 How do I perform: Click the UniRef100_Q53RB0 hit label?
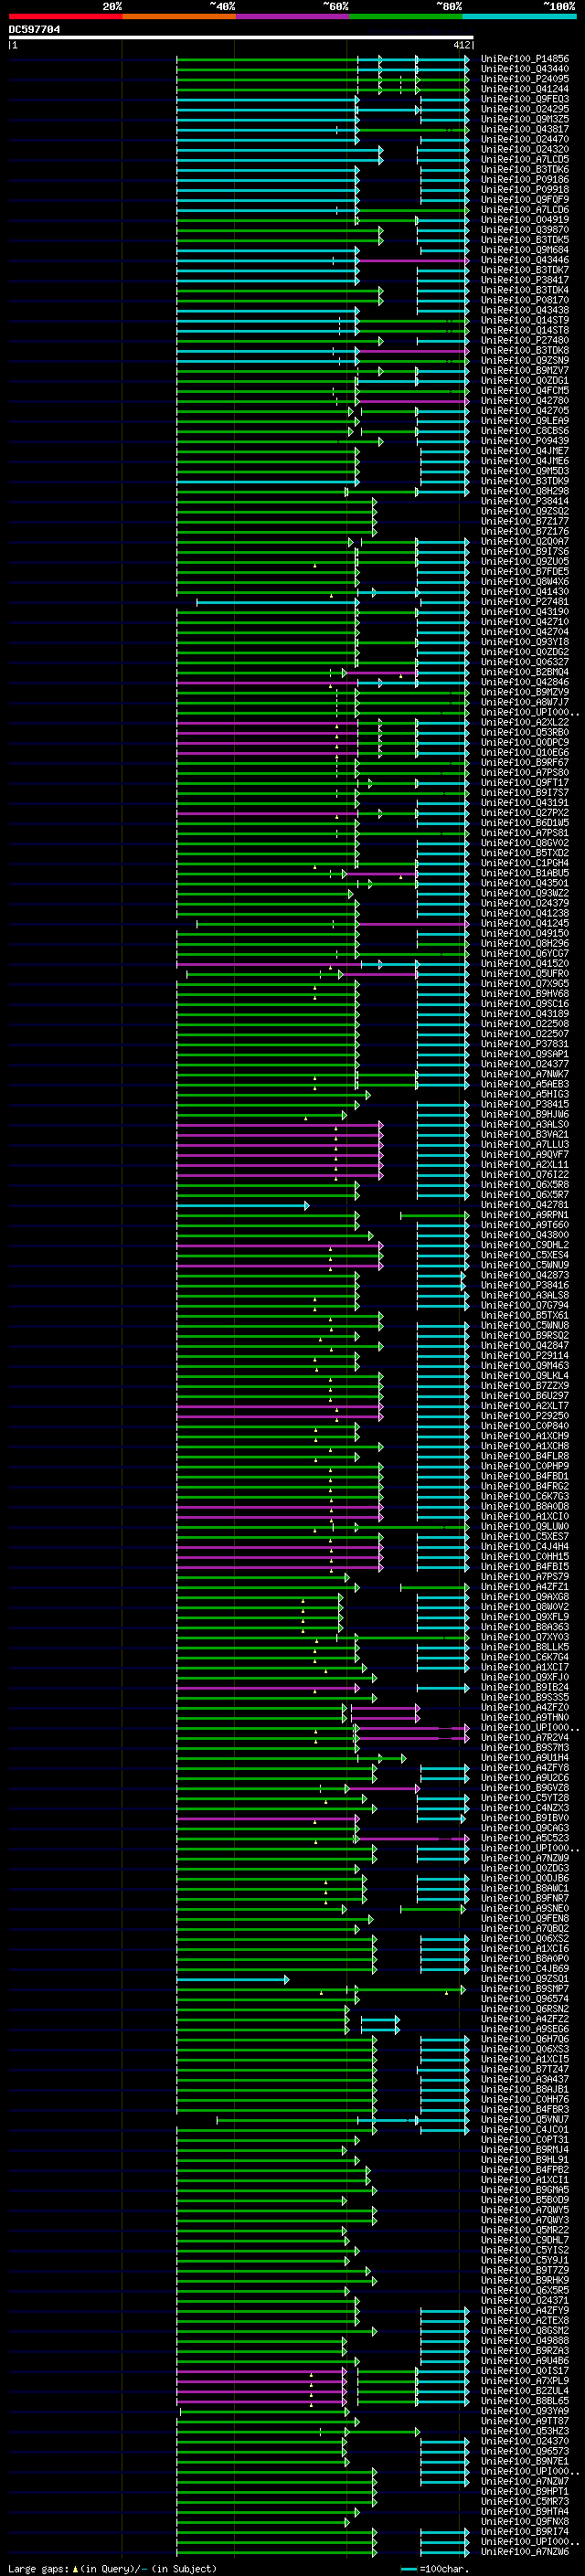click(525, 732)
